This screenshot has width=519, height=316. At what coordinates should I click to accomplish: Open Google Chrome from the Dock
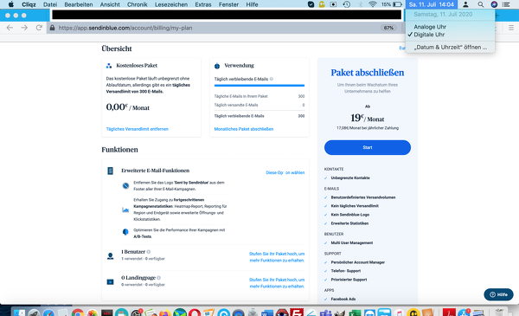pyautogui.click(x=78, y=313)
